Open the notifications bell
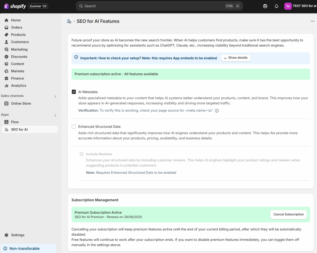This screenshot has width=317, height=253. coord(276,6)
